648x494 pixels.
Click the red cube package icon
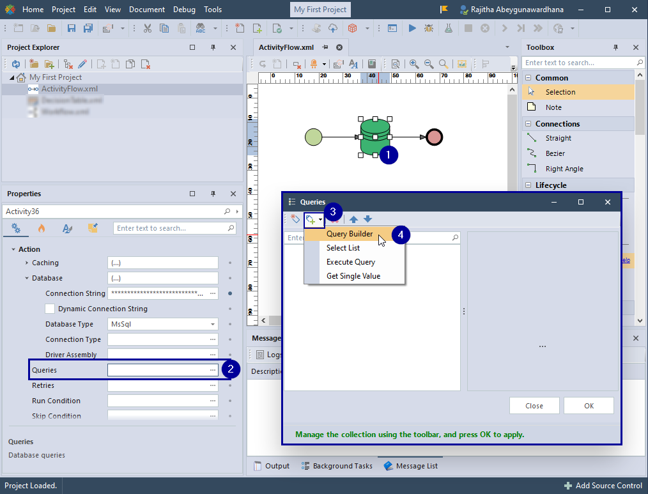(353, 28)
